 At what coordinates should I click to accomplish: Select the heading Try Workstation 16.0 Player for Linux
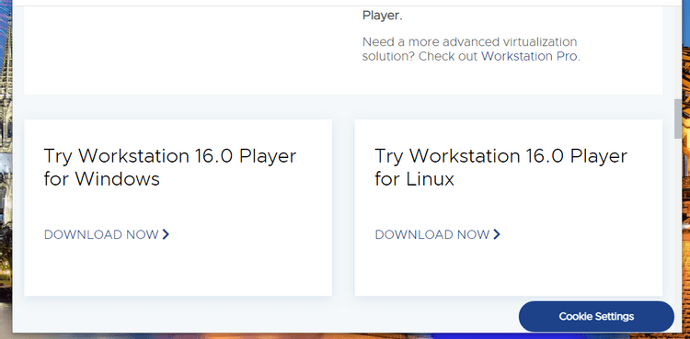[500, 167]
